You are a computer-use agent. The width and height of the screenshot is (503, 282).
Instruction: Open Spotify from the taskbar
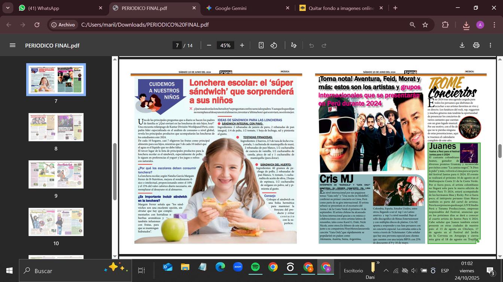point(255,267)
